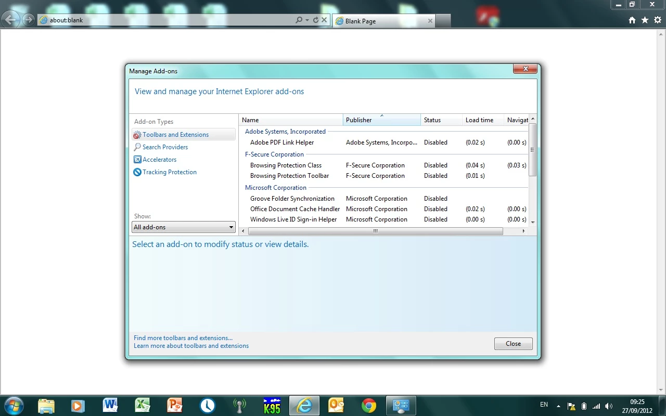Click the IE Back navigation button
This screenshot has width=666, height=416.
tap(11, 20)
